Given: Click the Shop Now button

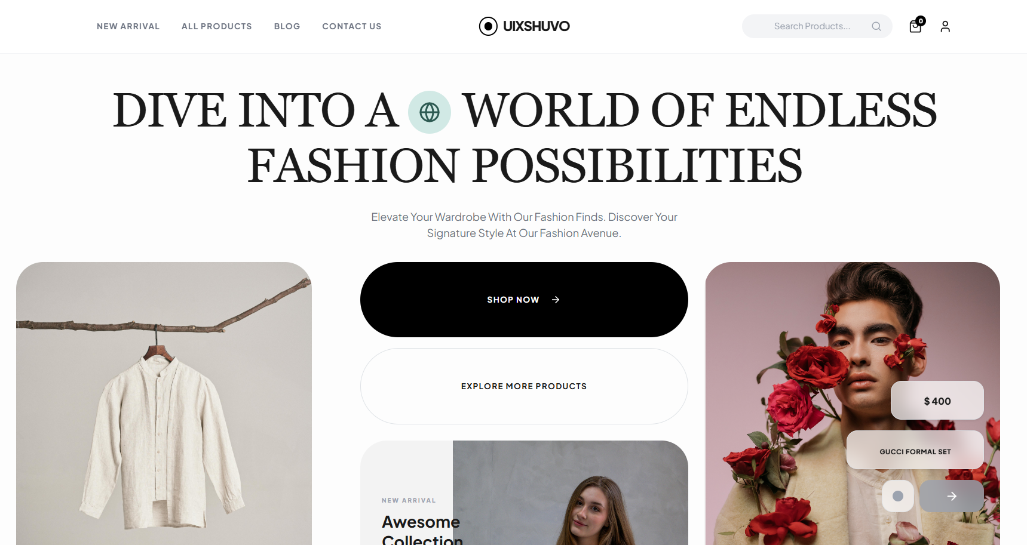Looking at the screenshot, I should pyautogui.click(x=524, y=300).
